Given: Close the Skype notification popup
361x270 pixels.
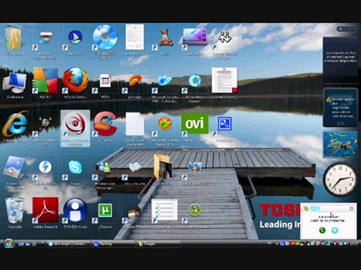Looking at the screenshot, I should (x=351, y=208).
